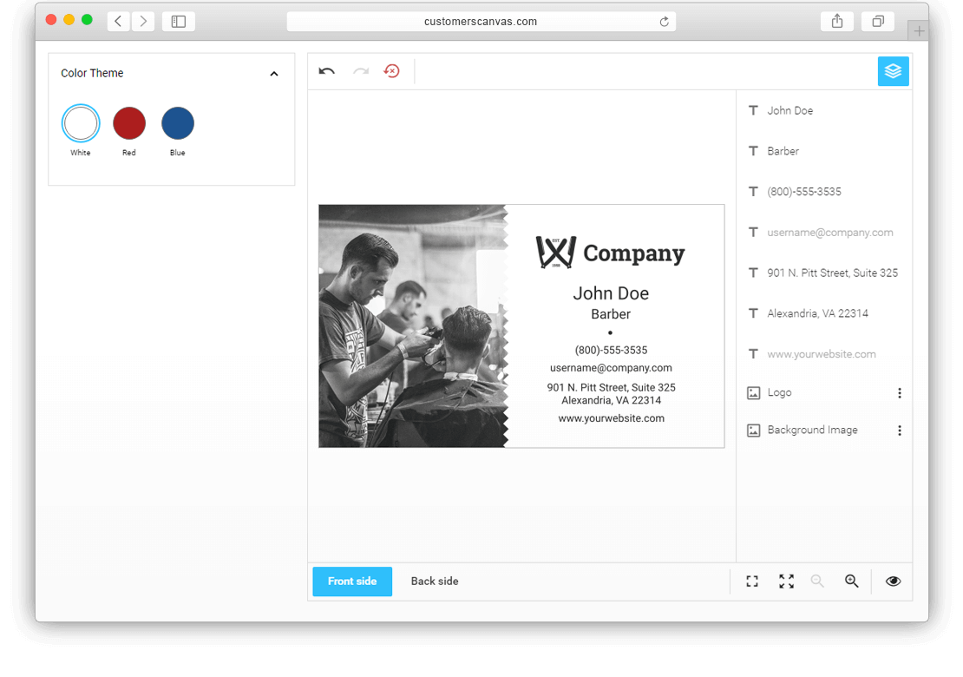Switch to the Back side tab
963x677 pixels.
435,582
